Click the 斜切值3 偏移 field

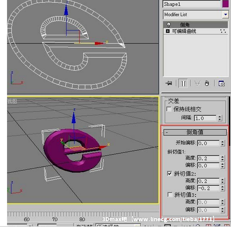coord(208,210)
